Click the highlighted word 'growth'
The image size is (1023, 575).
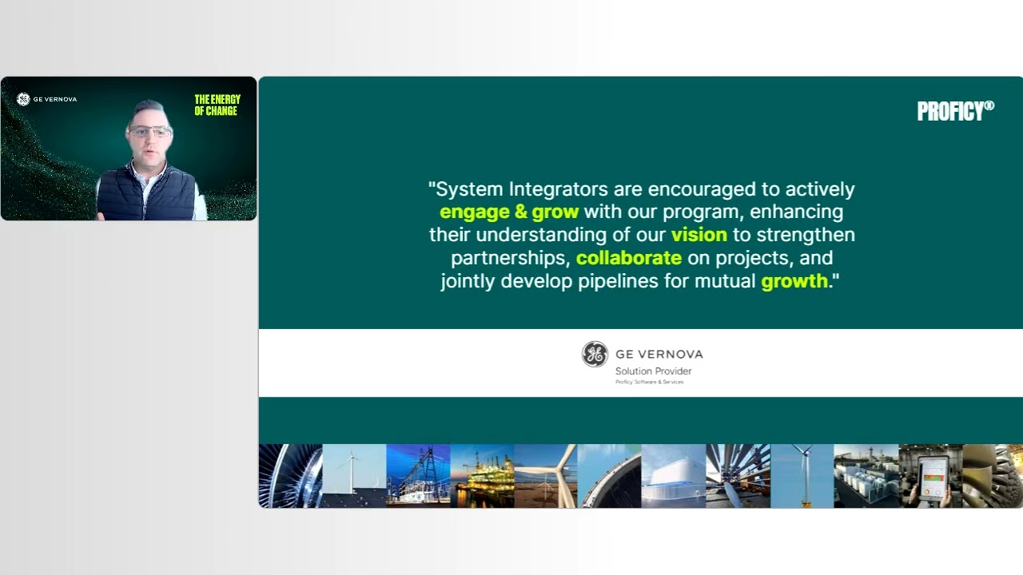(x=794, y=281)
